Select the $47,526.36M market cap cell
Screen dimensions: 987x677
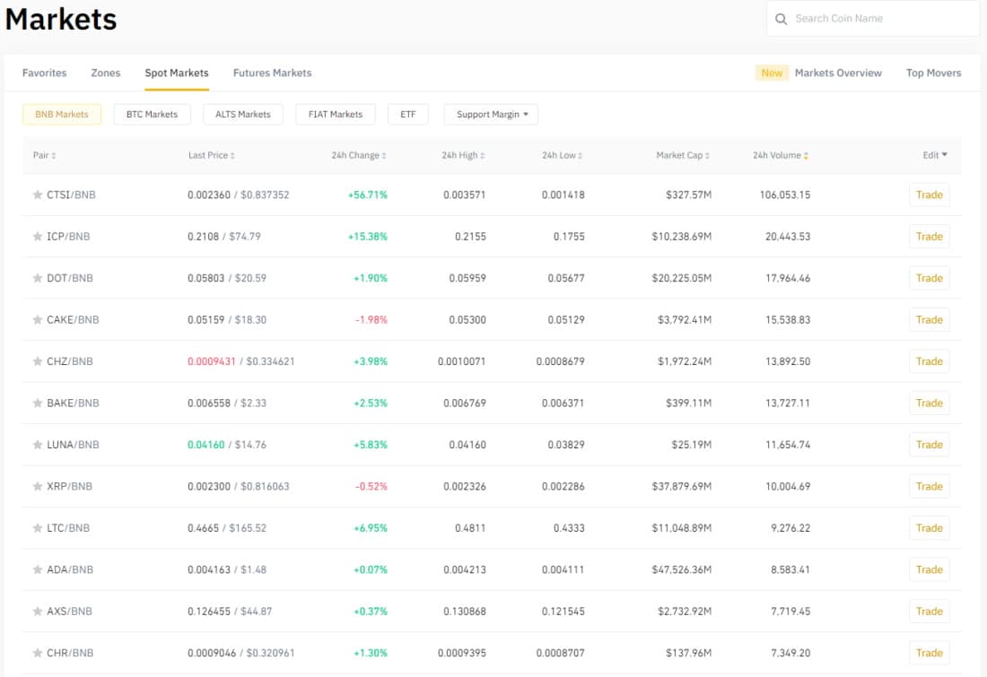coord(682,569)
